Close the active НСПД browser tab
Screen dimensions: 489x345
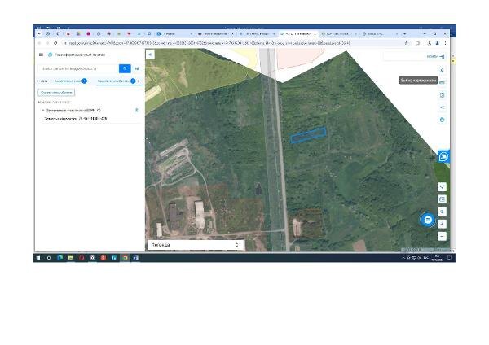[315, 33]
